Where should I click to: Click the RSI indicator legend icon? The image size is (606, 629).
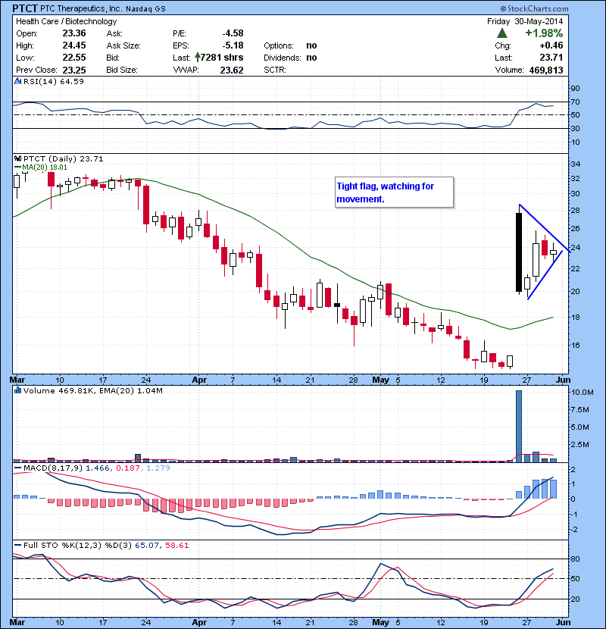point(17,81)
